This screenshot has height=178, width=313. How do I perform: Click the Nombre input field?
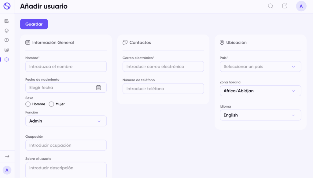pos(66,67)
